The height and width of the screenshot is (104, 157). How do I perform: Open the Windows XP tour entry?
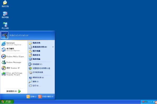tap(14, 68)
